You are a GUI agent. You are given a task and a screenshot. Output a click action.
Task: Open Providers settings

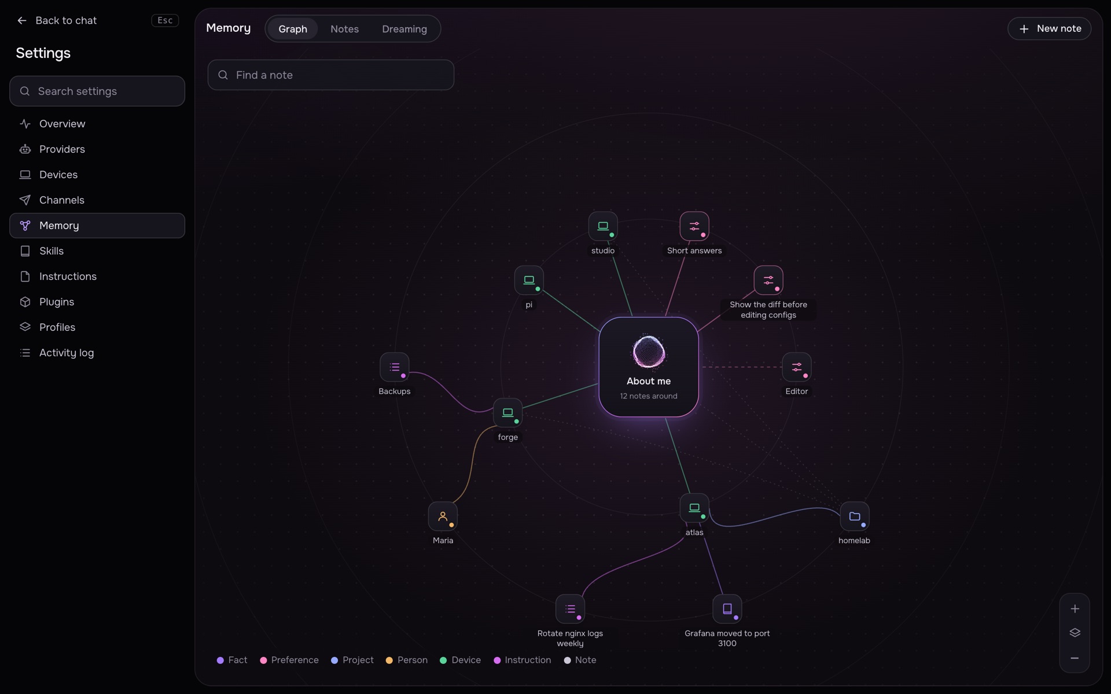[x=97, y=149]
